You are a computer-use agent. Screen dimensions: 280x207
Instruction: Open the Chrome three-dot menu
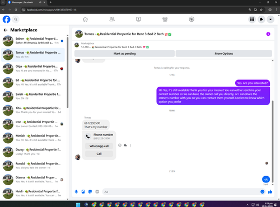[276, 10]
